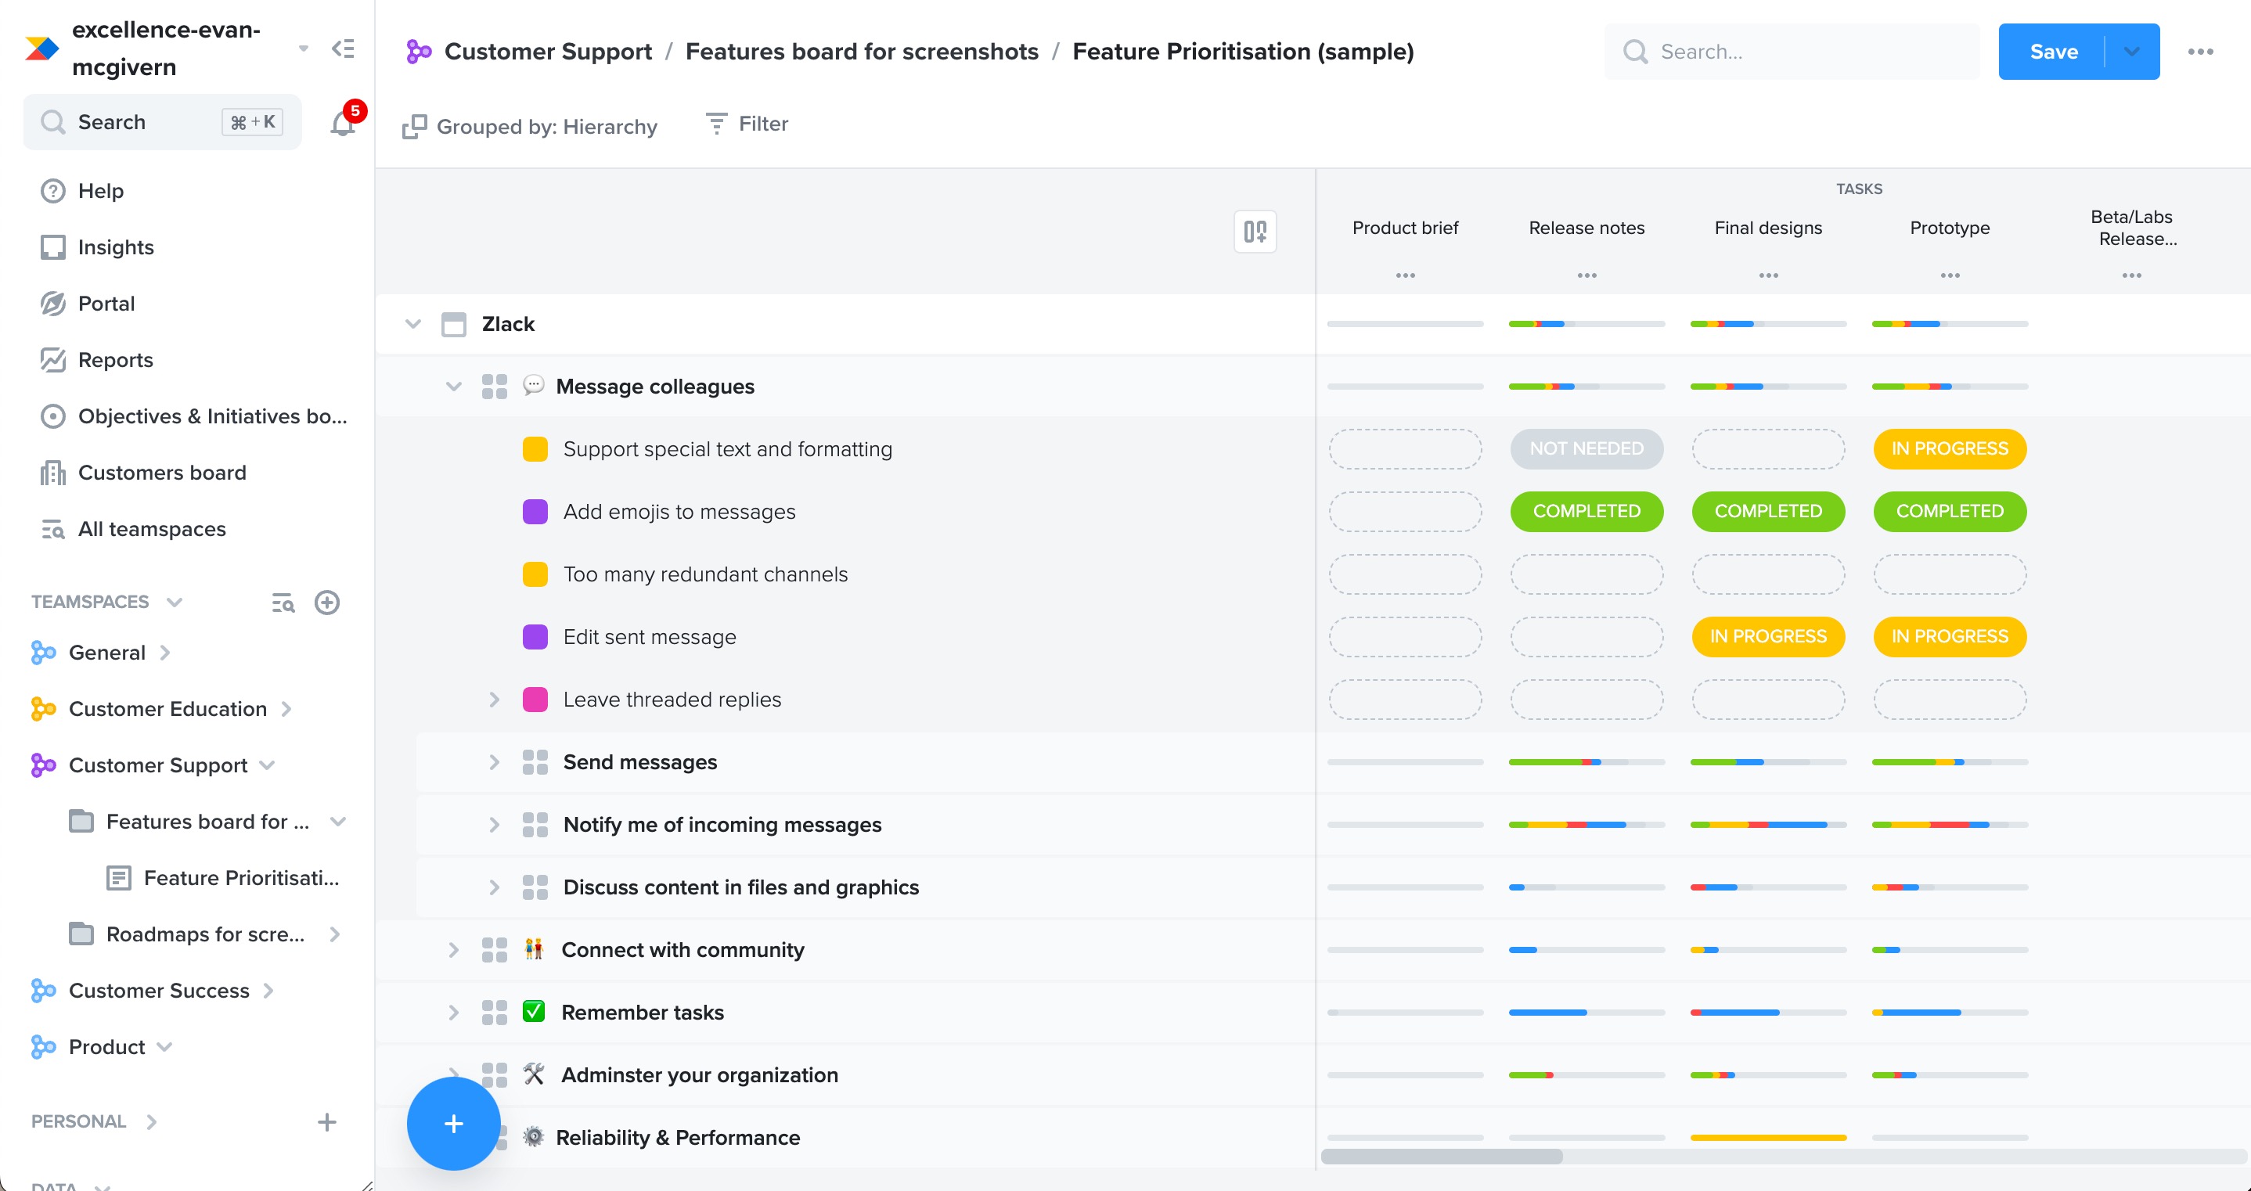This screenshot has width=2251, height=1191.
Task: Click pink status swatch for Leave threaded replies
Action: click(x=535, y=700)
